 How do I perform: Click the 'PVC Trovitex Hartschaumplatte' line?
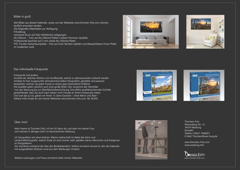click(x=65, y=44)
